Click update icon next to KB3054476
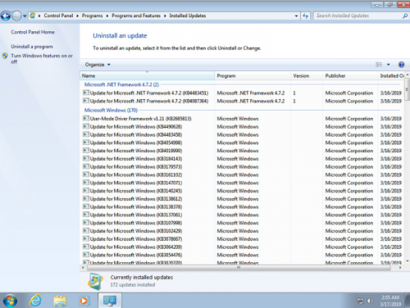Screen dimensions: 410x308 point(86,255)
